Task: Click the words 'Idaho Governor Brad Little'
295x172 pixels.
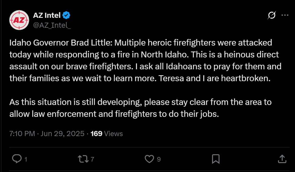Action: (x=61, y=43)
